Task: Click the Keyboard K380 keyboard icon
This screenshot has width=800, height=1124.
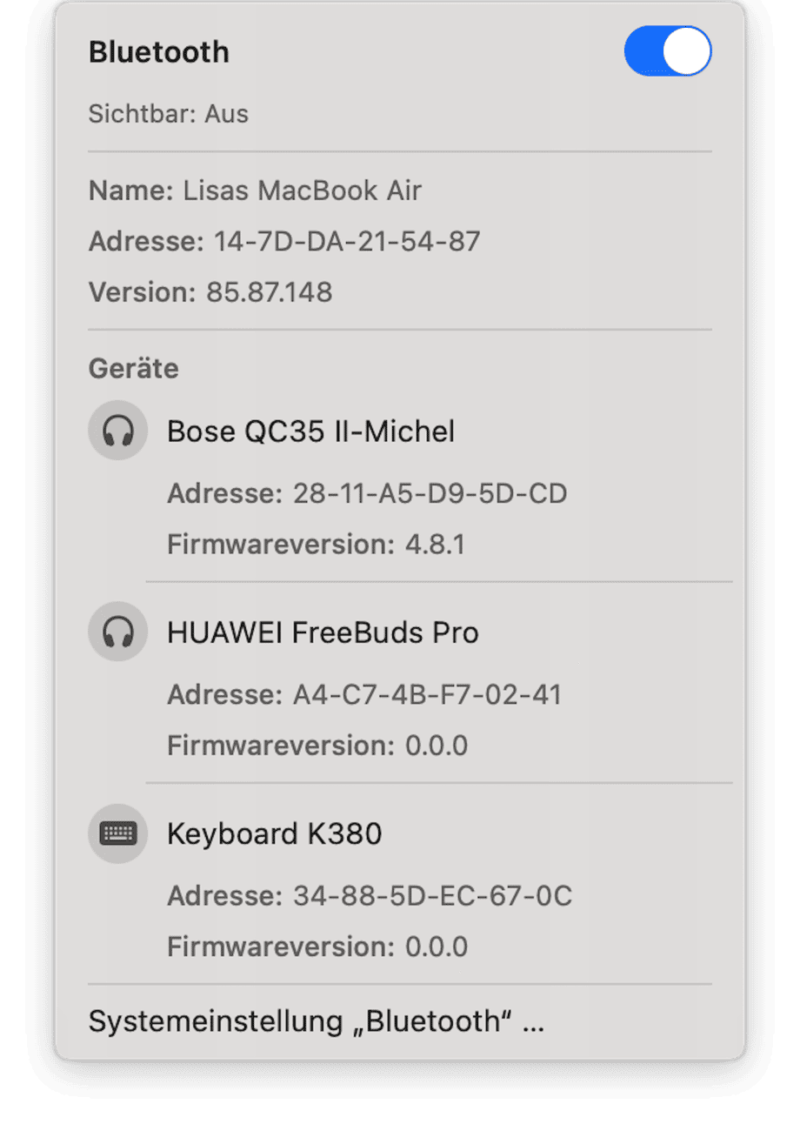Action: point(117,833)
